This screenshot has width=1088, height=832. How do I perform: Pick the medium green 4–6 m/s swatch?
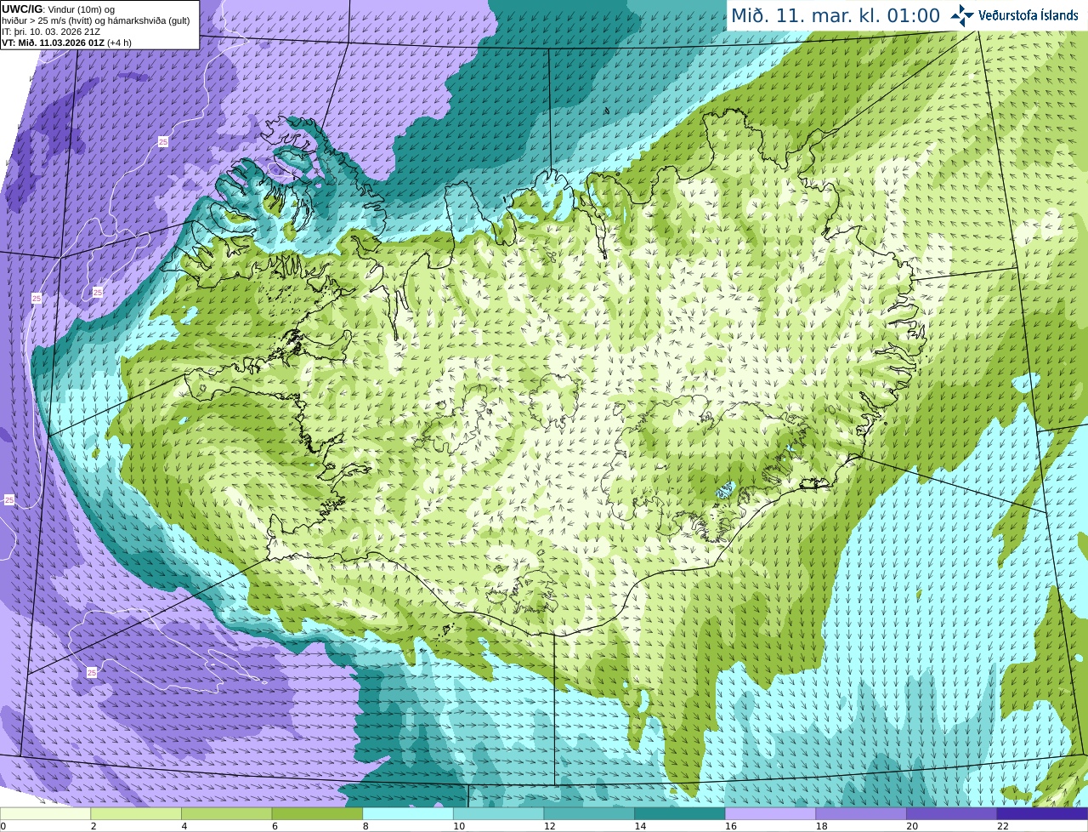coord(226,813)
